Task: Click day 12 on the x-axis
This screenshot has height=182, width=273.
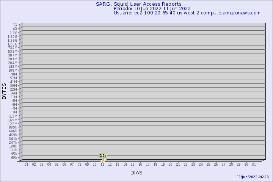Action: click(x=110, y=165)
